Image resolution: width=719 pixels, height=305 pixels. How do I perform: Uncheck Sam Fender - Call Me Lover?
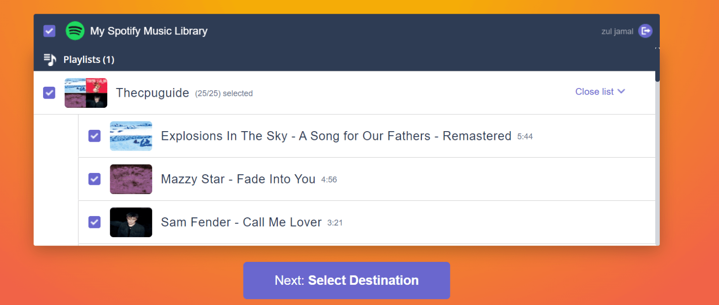pyautogui.click(x=94, y=222)
